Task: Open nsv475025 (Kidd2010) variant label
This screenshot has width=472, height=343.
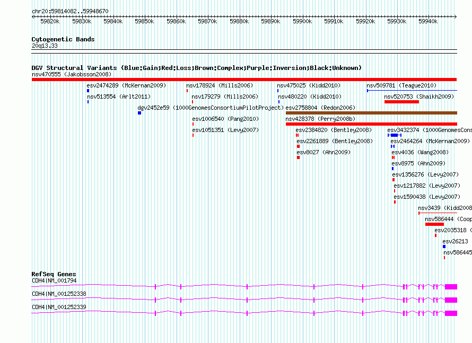Action: (x=309, y=85)
